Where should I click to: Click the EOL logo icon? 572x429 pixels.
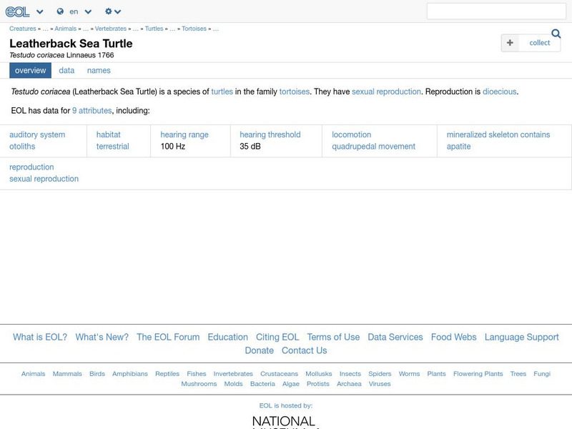coord(17,11)
